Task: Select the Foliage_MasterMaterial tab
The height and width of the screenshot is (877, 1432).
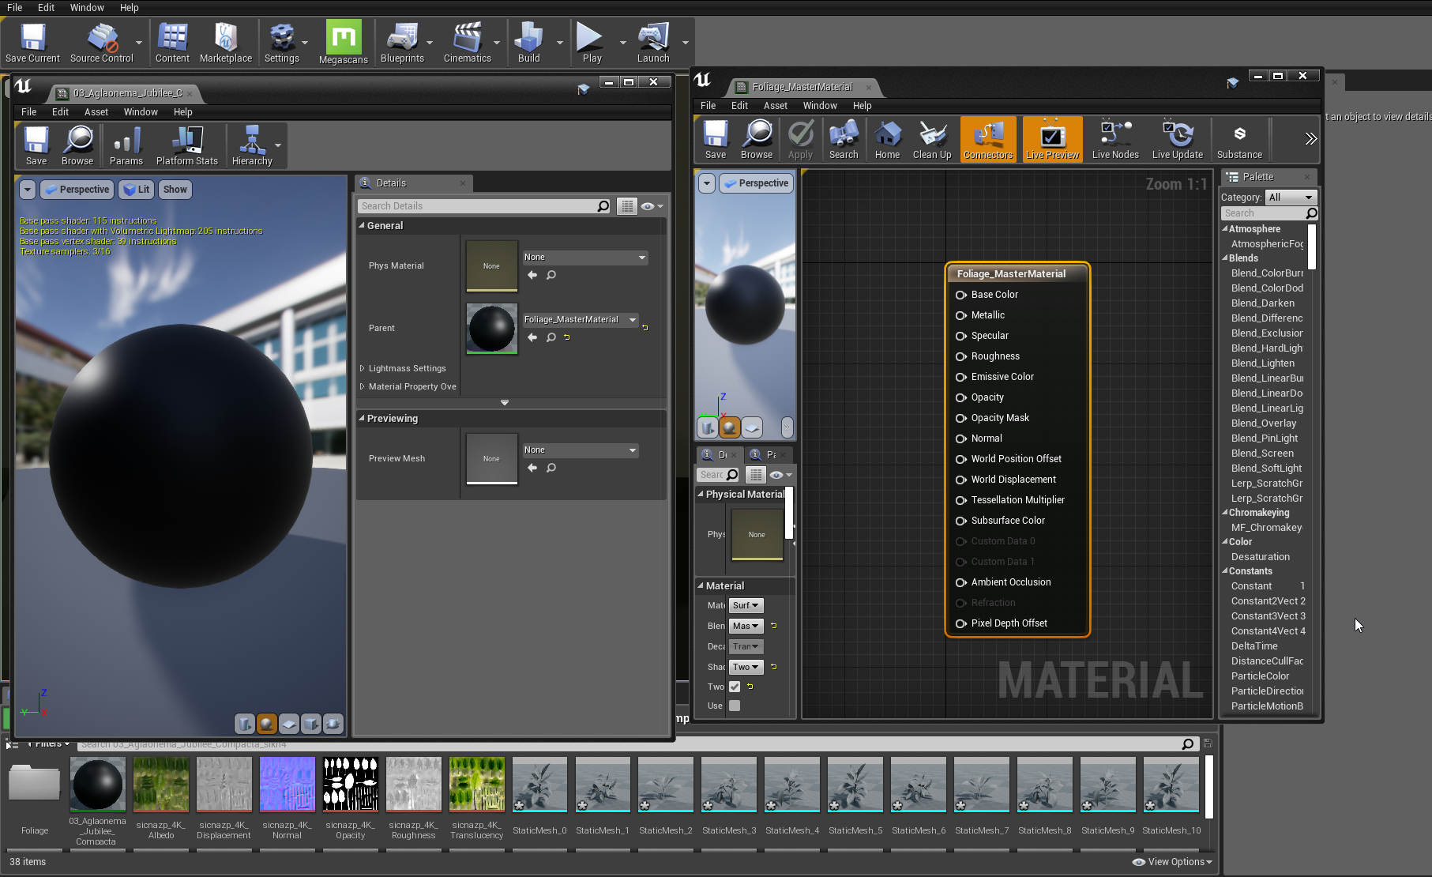Action: click(x=802, y=87)
